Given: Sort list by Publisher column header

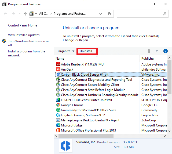Looking at the screenshot, I should (x=153, y=58).
